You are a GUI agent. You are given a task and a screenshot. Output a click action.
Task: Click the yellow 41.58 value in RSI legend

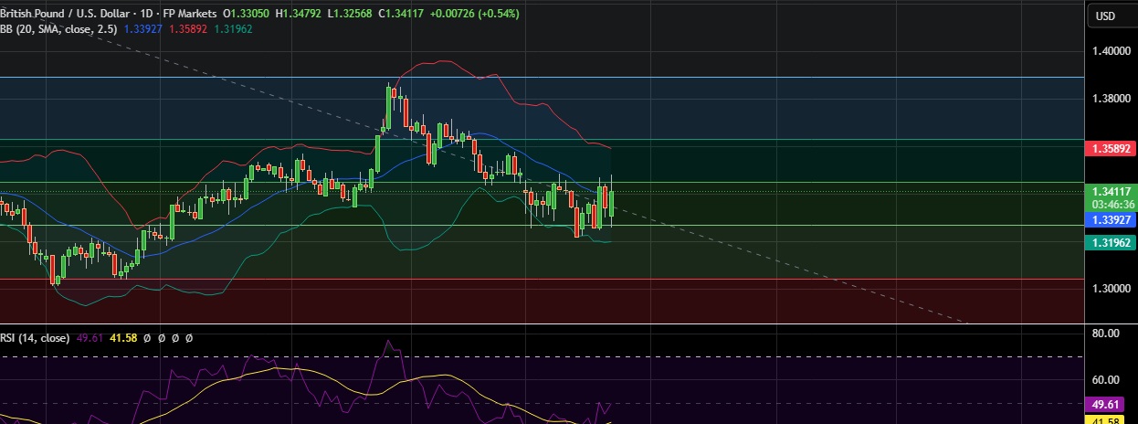point(122,338)
